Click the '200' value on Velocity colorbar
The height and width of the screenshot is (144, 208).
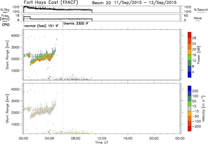(x=195, y=91)
